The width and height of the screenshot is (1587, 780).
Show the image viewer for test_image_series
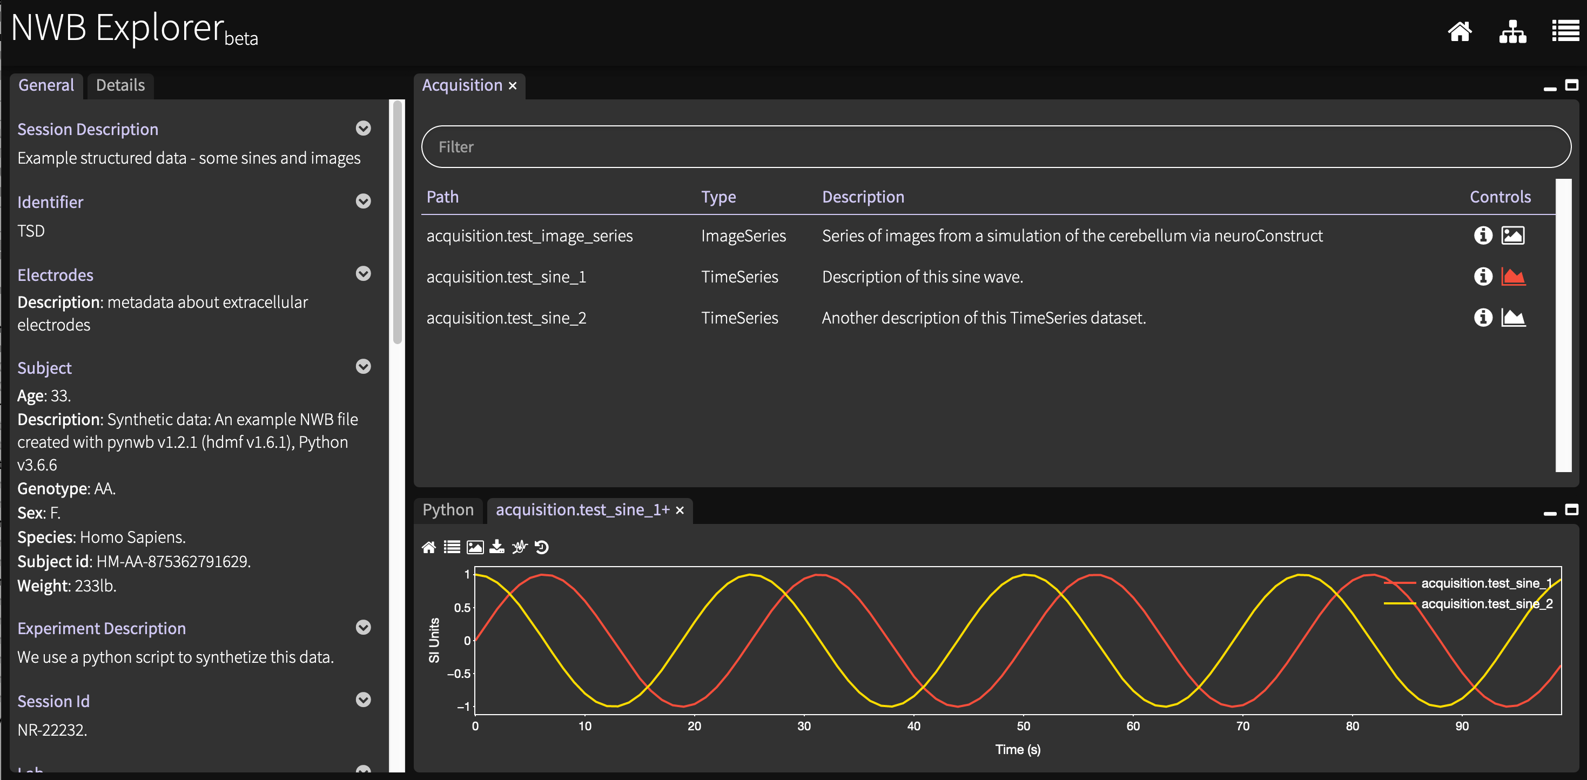point(1512,236)
